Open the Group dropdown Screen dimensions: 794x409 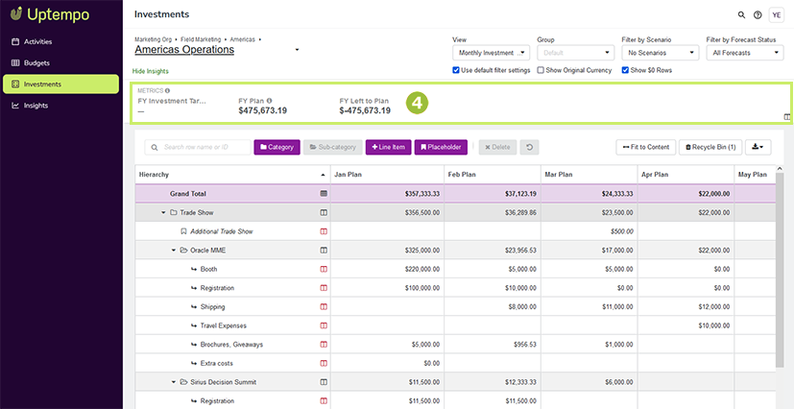click(x=576, y=53)
